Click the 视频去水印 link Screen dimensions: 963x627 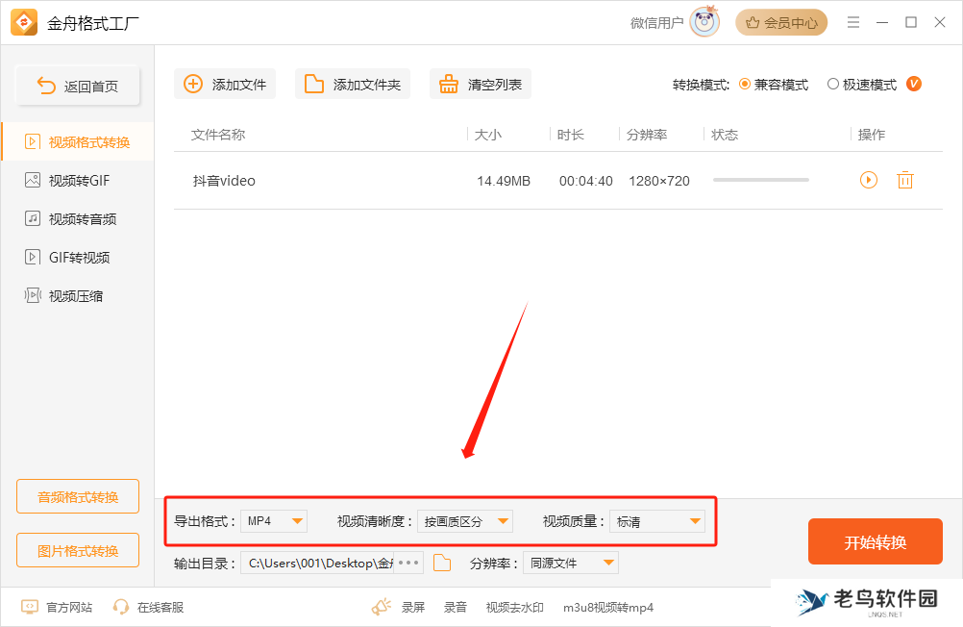[x=515, y=608]
